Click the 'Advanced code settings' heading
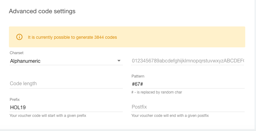The height and width of the screenshot is (131, 256). coord(42,11)
